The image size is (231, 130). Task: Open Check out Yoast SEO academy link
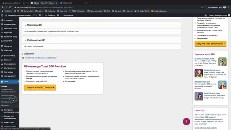(206, 128)
